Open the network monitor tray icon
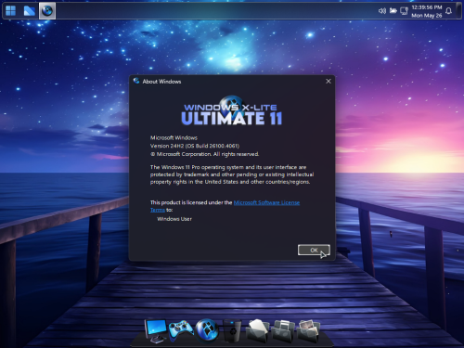The height and width of the screenshot is (348, 464). click(x=404, y=11)
